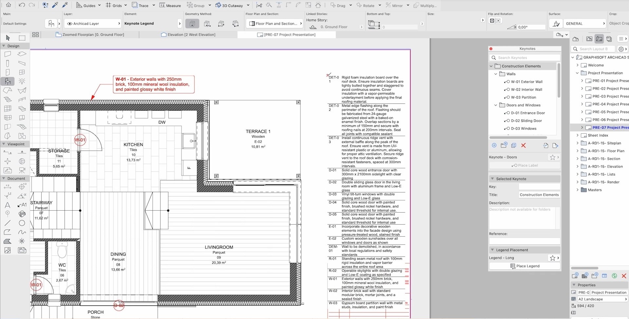The height and width of the screenshot is (319, 629).
Task: Click inside the Search Keynotes field
Action: coord(524,58)
